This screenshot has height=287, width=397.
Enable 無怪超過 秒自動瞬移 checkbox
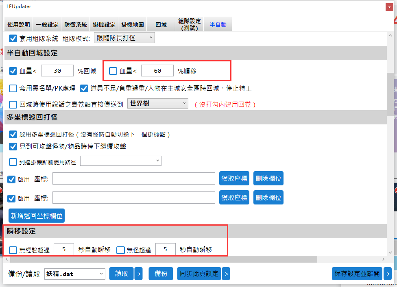pos(120,250)
